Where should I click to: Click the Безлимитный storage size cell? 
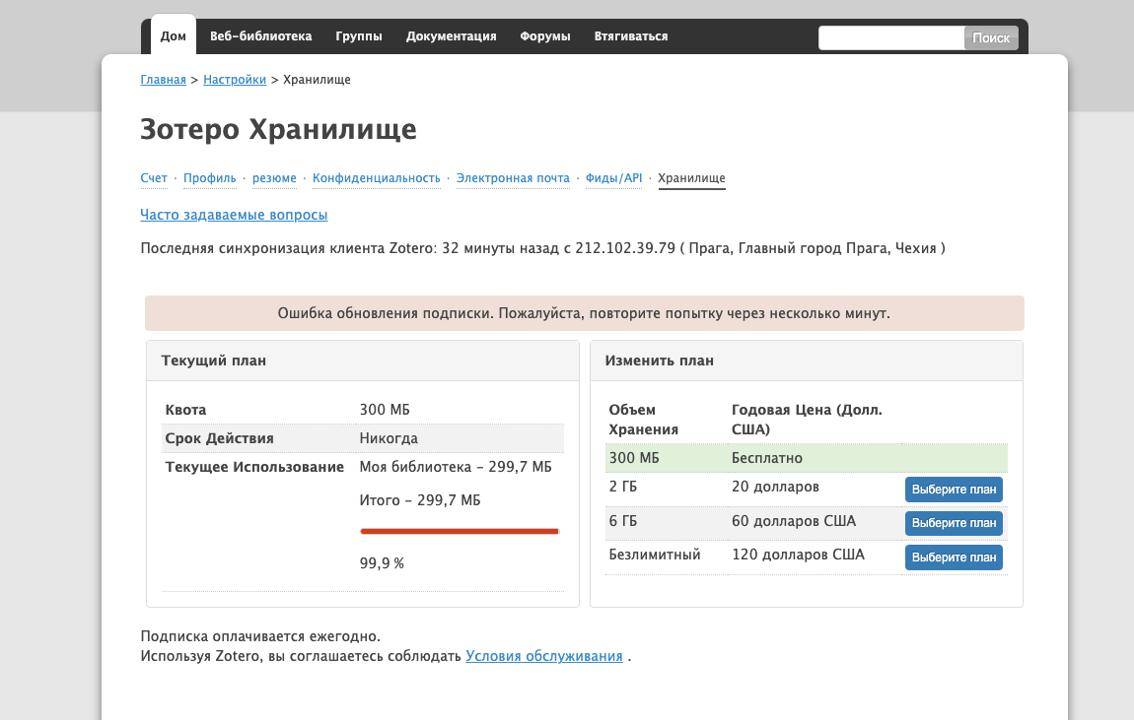[x=655, y=555]
